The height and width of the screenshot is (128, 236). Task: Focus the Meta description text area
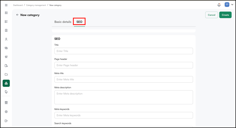tap(124, 97)
